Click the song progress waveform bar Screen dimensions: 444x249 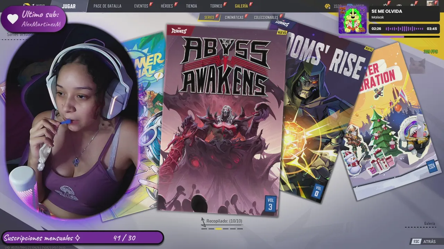404,29
